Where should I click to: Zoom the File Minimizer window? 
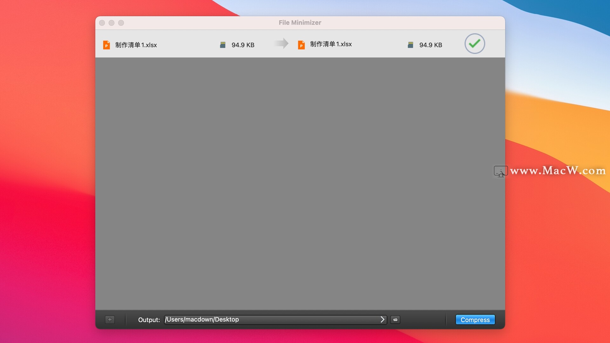[x=121, y=23]
